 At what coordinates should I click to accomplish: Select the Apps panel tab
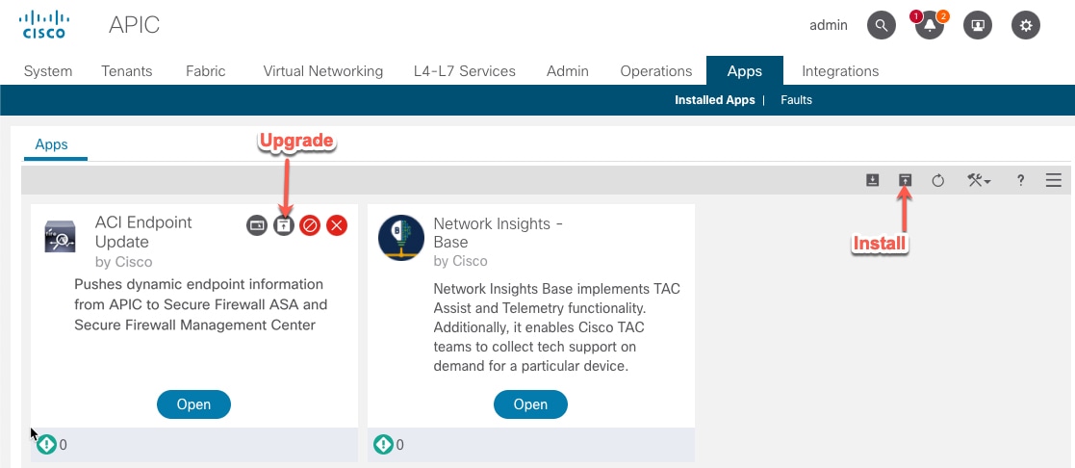tap(51, 144)
